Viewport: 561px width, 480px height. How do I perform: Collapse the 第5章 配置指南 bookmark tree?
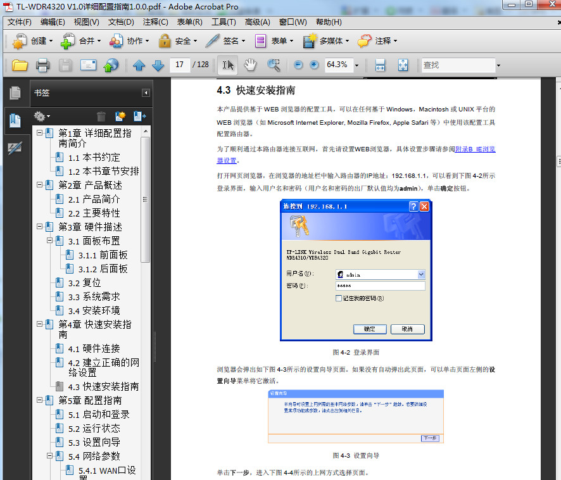pyautogui.click(x=39, y=400)
